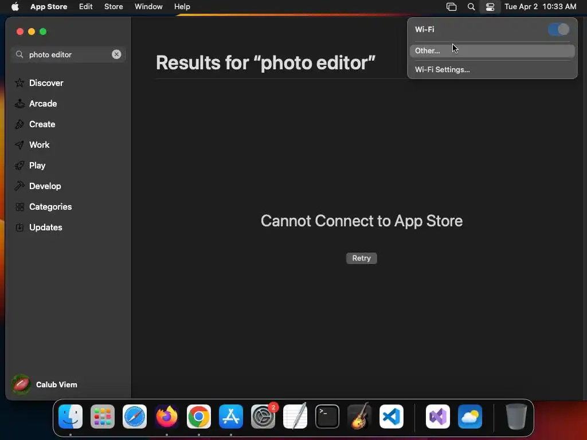Retry connecting to the App Store
This screenshot has width=587, height=440.
click(x=361, y=258)
